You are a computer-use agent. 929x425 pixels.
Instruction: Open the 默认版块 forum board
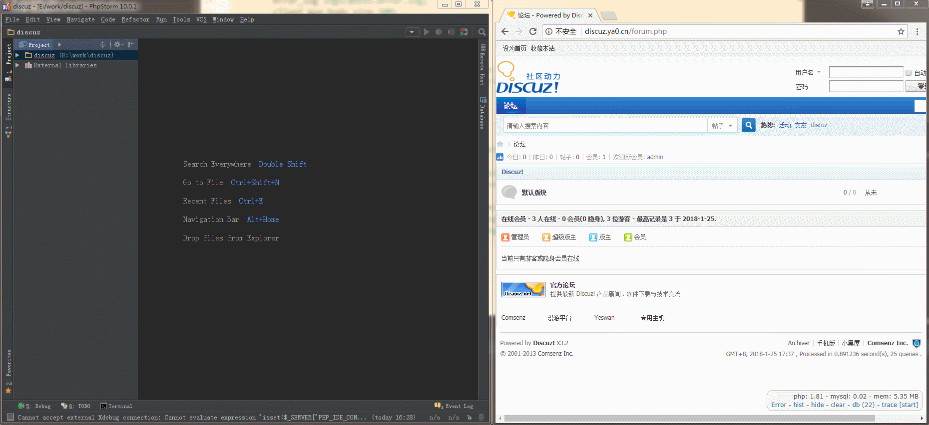click(534, 193)
